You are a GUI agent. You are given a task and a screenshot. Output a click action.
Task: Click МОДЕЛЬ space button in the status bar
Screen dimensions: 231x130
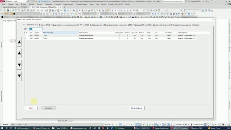108,125
